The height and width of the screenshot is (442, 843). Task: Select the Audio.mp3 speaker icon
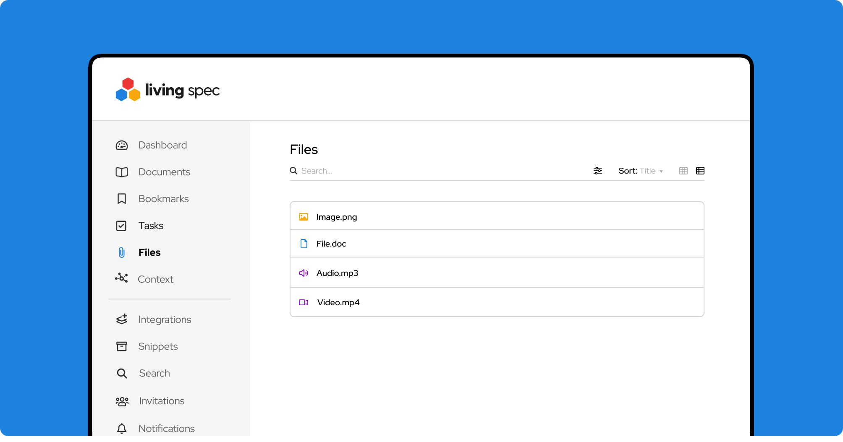304,273
